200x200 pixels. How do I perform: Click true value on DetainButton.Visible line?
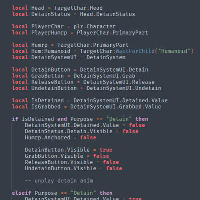tap(106, 150)
